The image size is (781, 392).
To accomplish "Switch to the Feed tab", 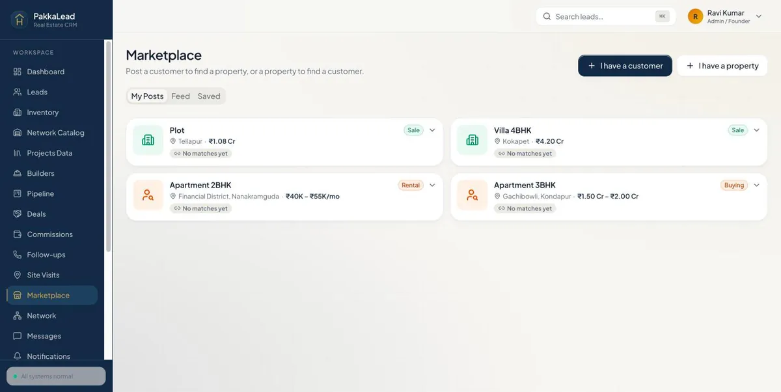I will (x=180, y=96).
